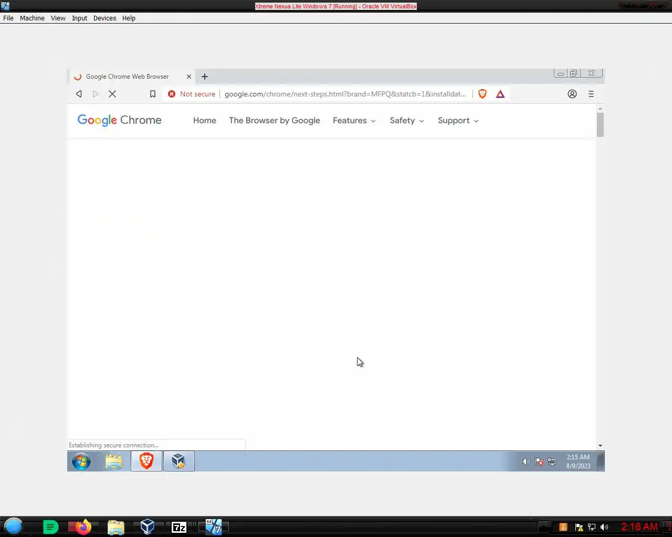Click the Show desktop button in guest

click(x=601, y=461)
